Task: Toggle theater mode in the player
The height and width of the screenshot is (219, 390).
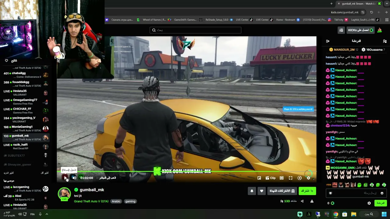Action: (282, 178)
